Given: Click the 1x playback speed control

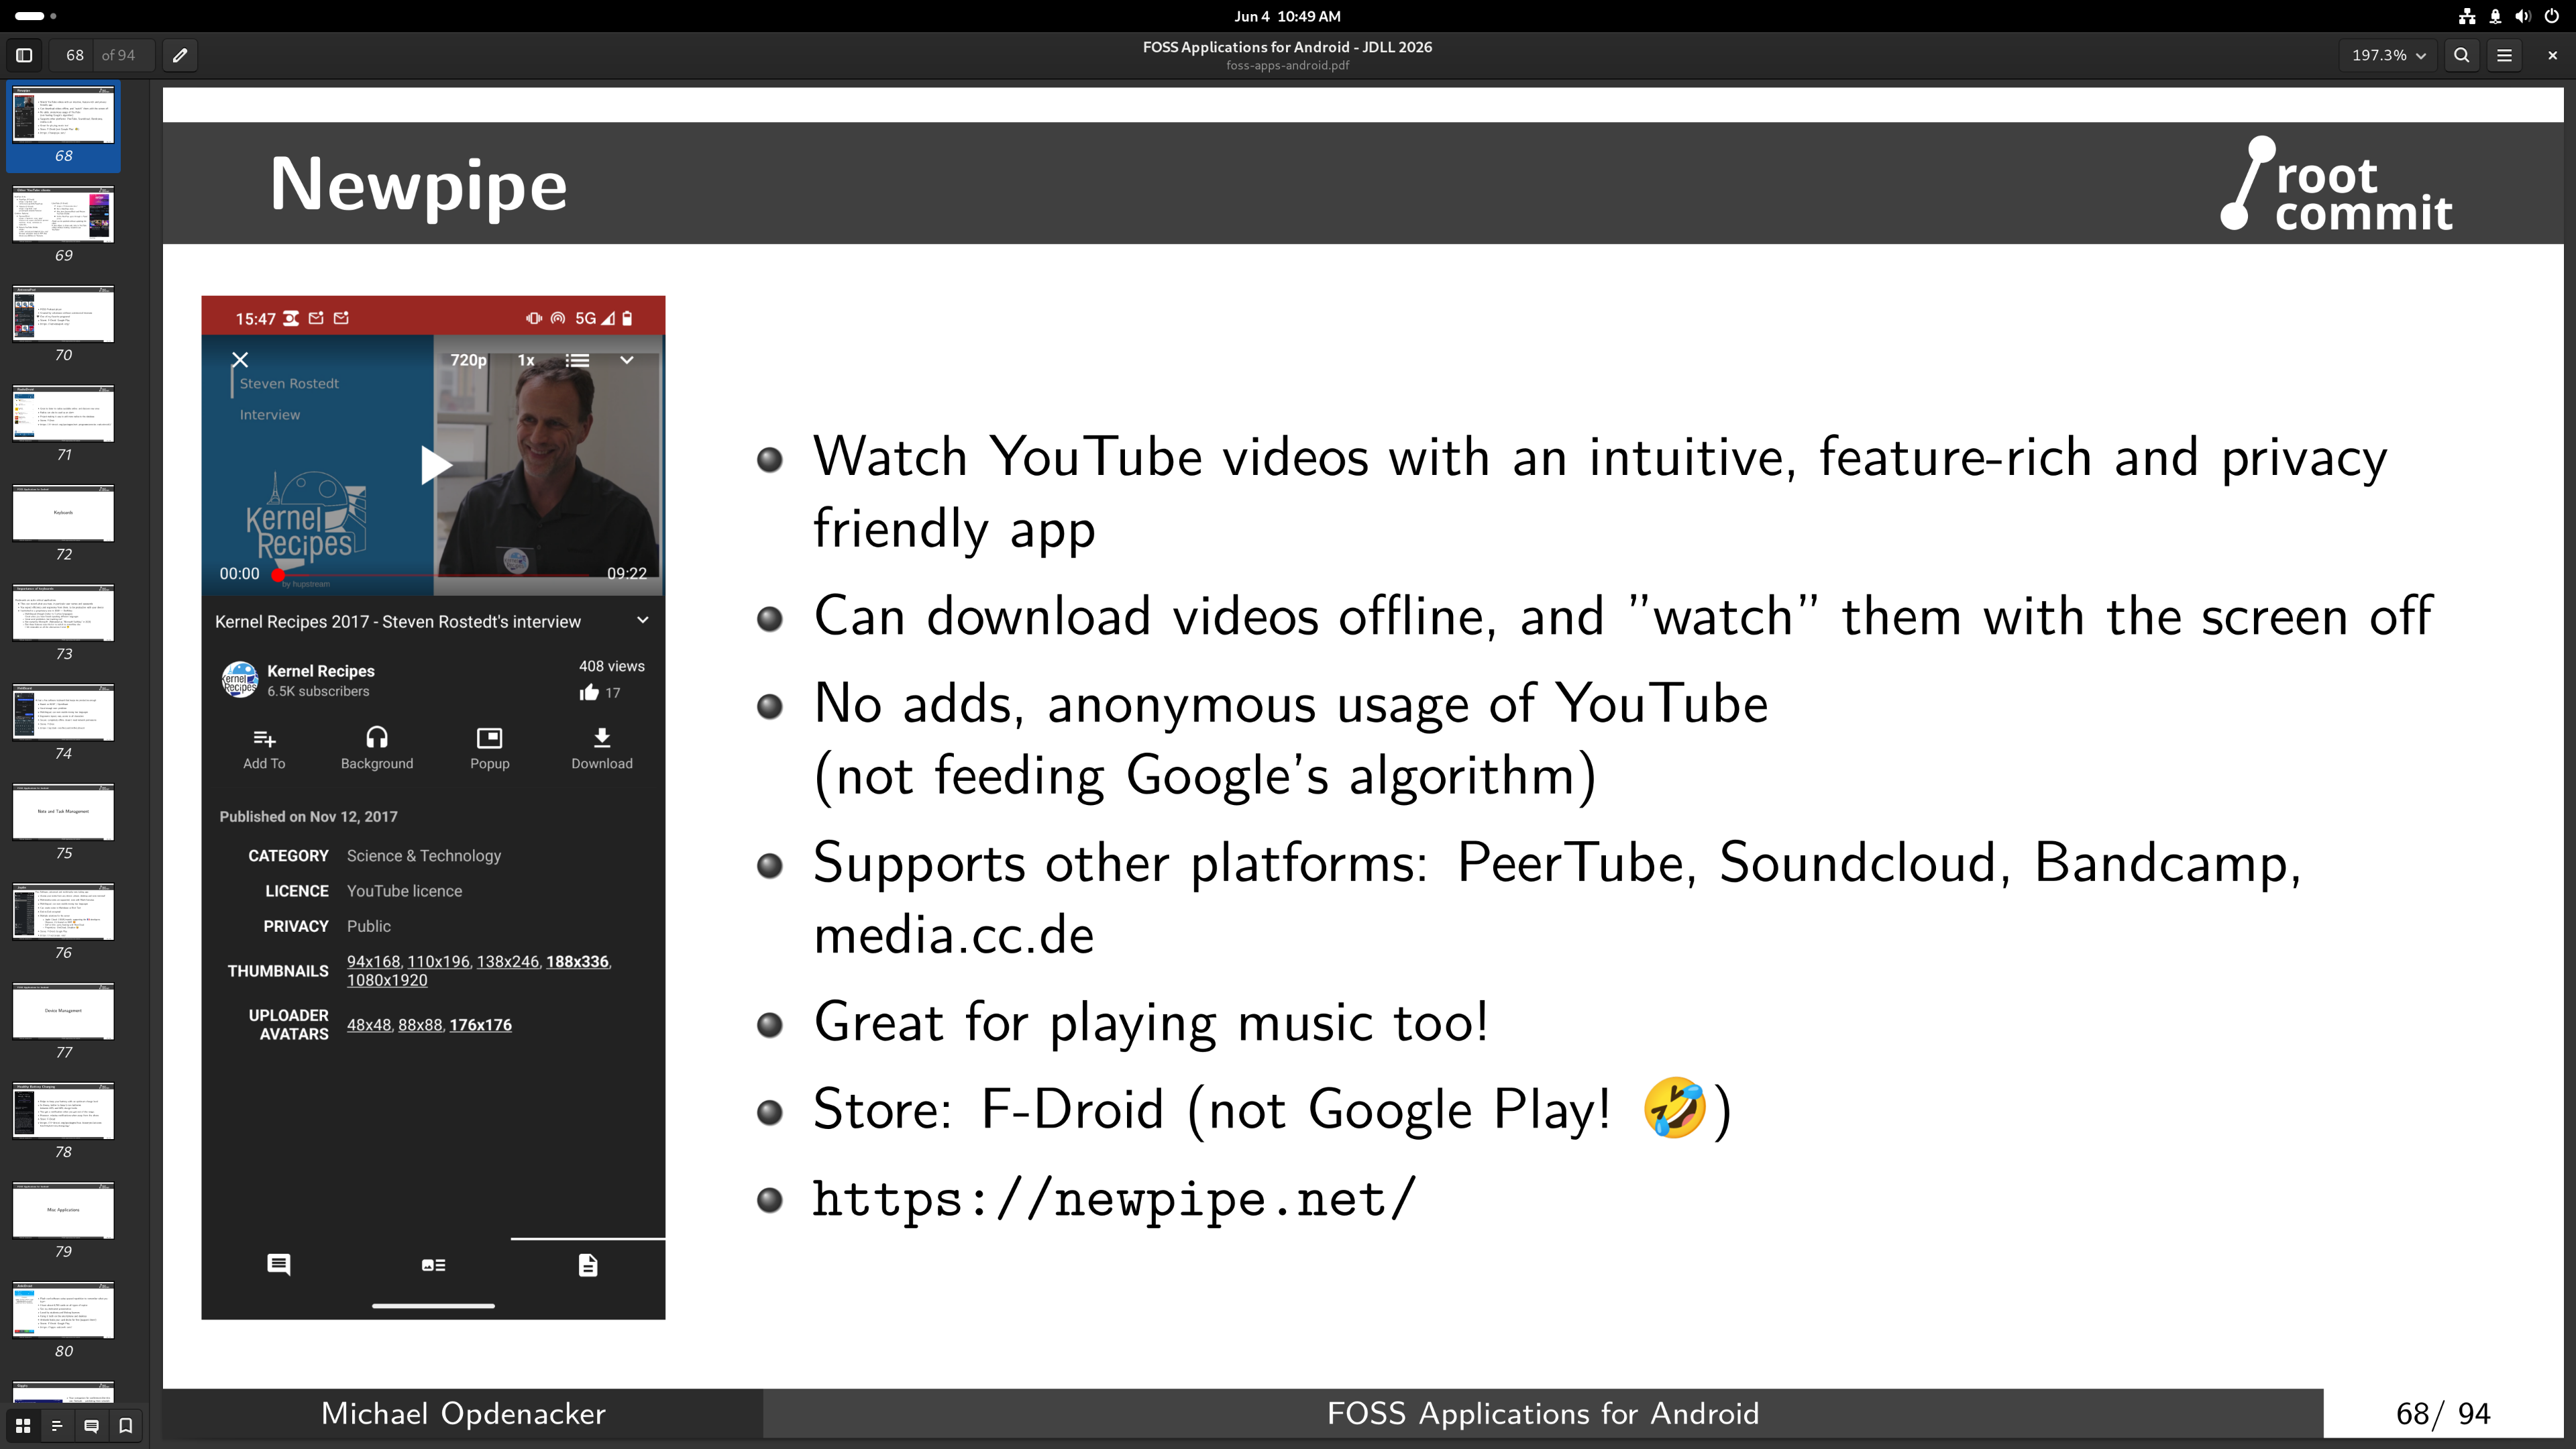Looking at the screenshot, I should 526,360.
